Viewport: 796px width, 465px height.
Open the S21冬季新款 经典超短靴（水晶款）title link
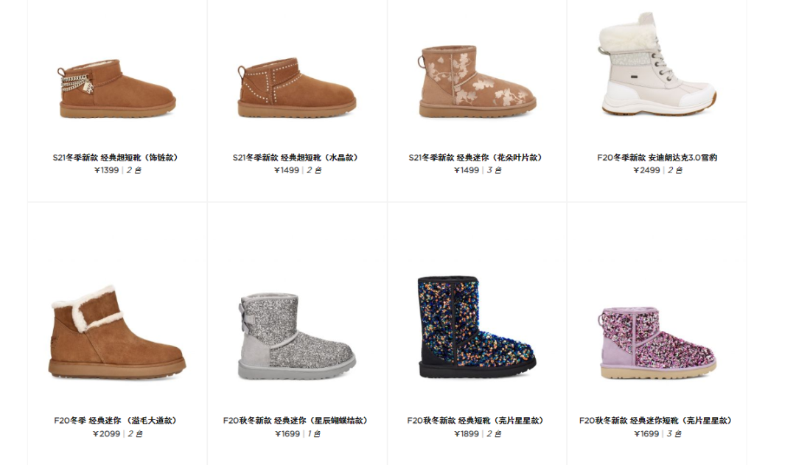pyautogui.click(x=296, y=158)
